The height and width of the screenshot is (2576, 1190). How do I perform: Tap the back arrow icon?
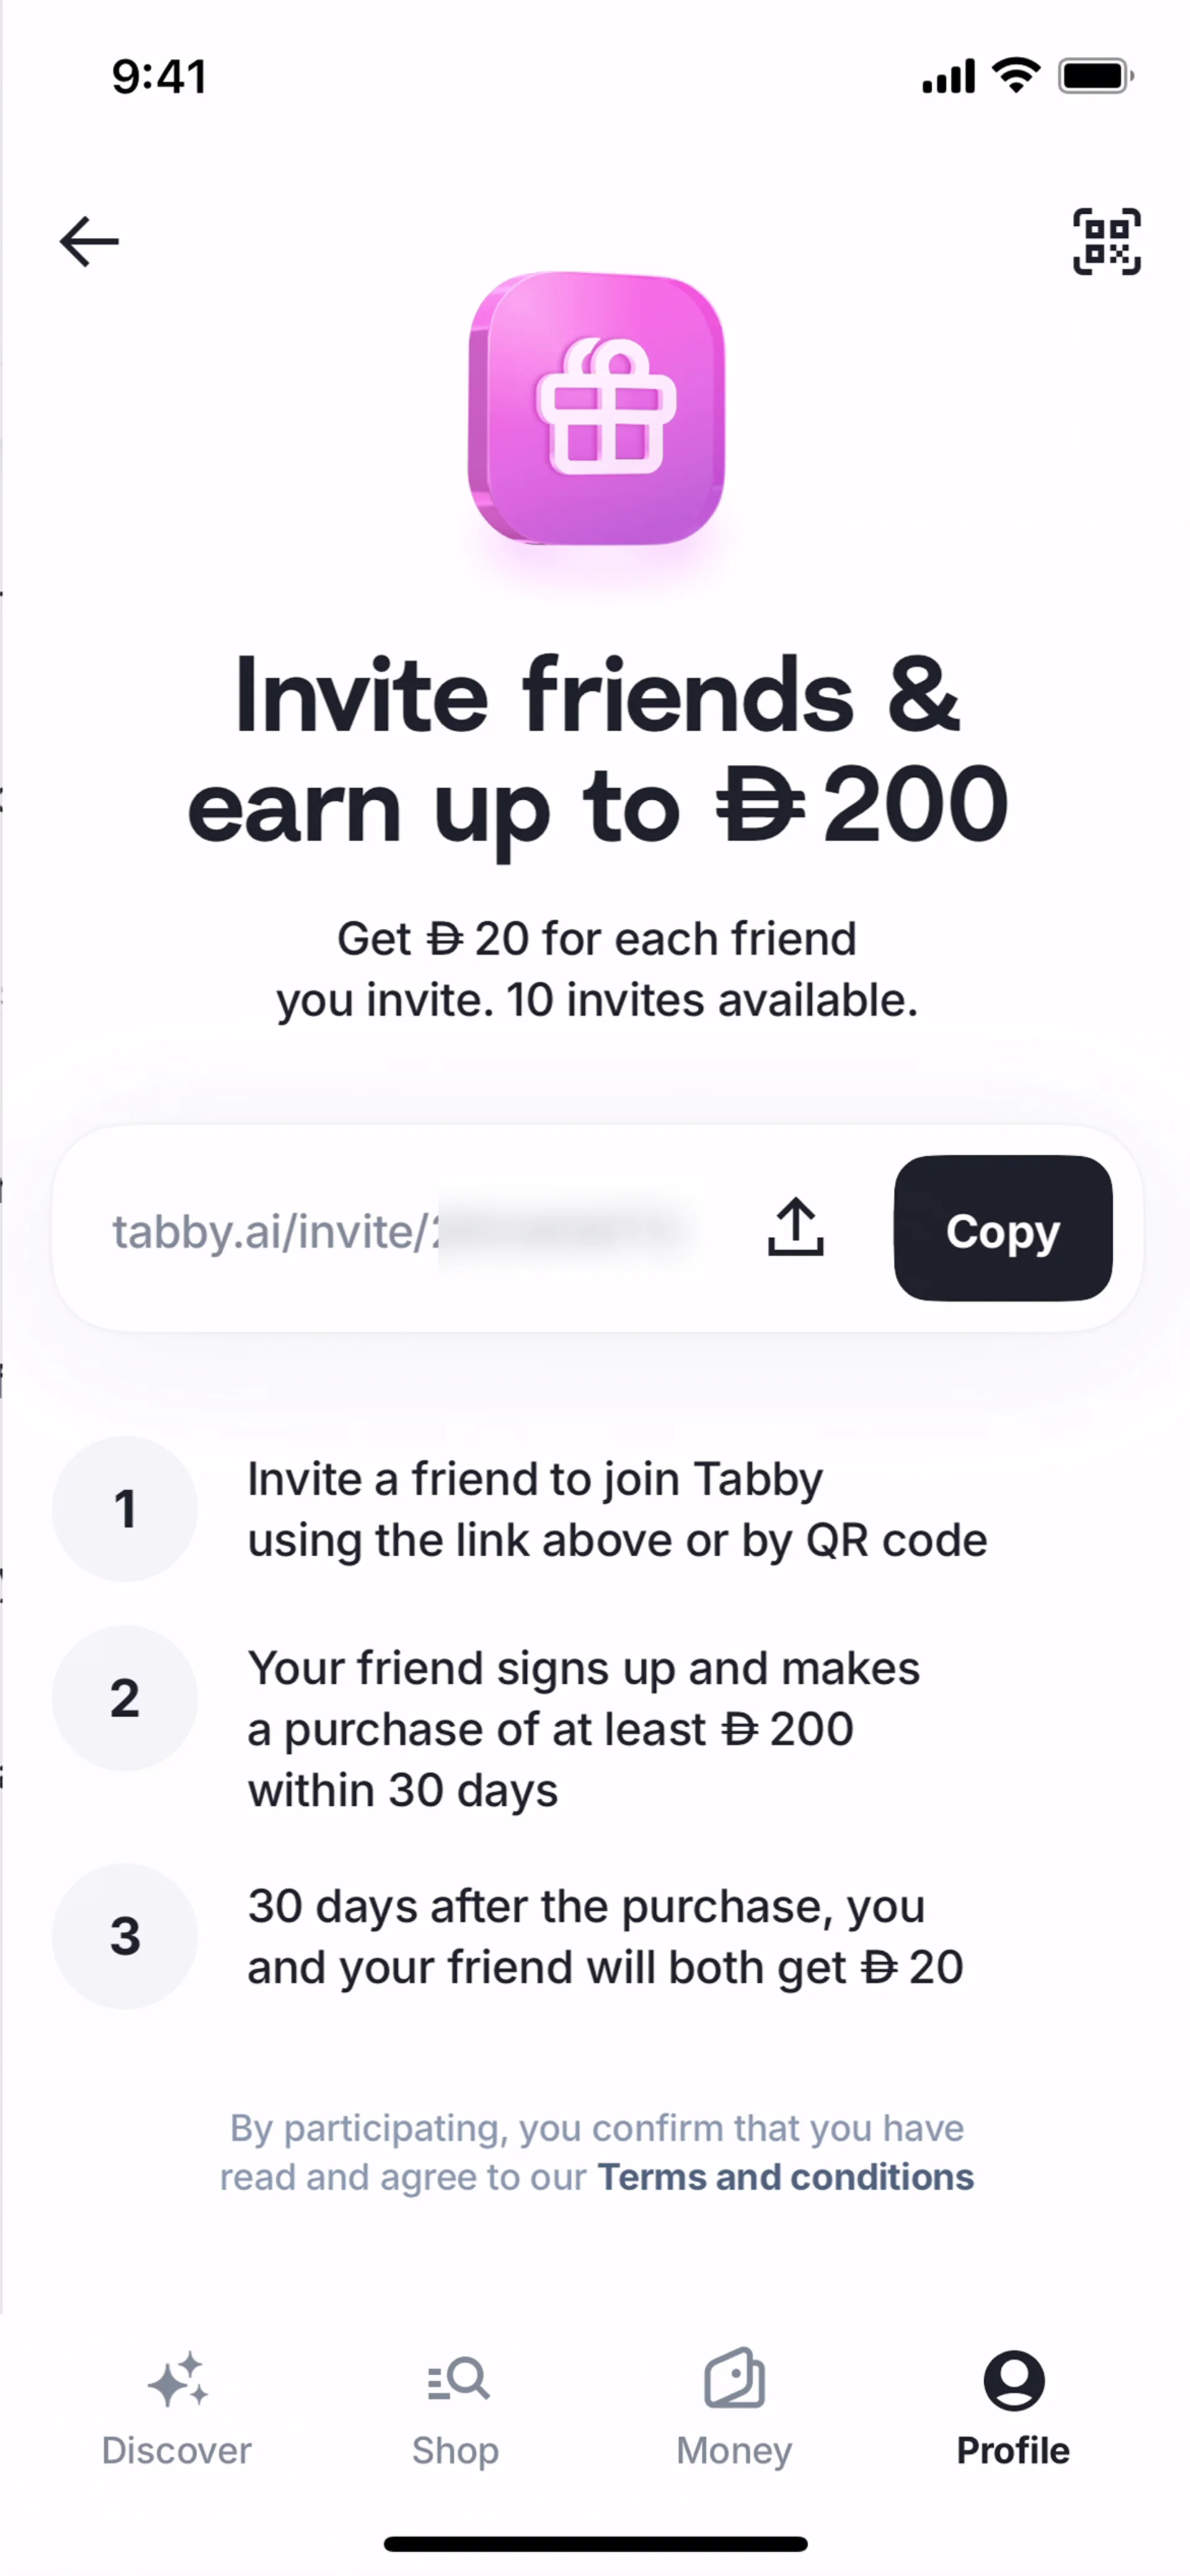pyautogui.click(x=89, y=242)
